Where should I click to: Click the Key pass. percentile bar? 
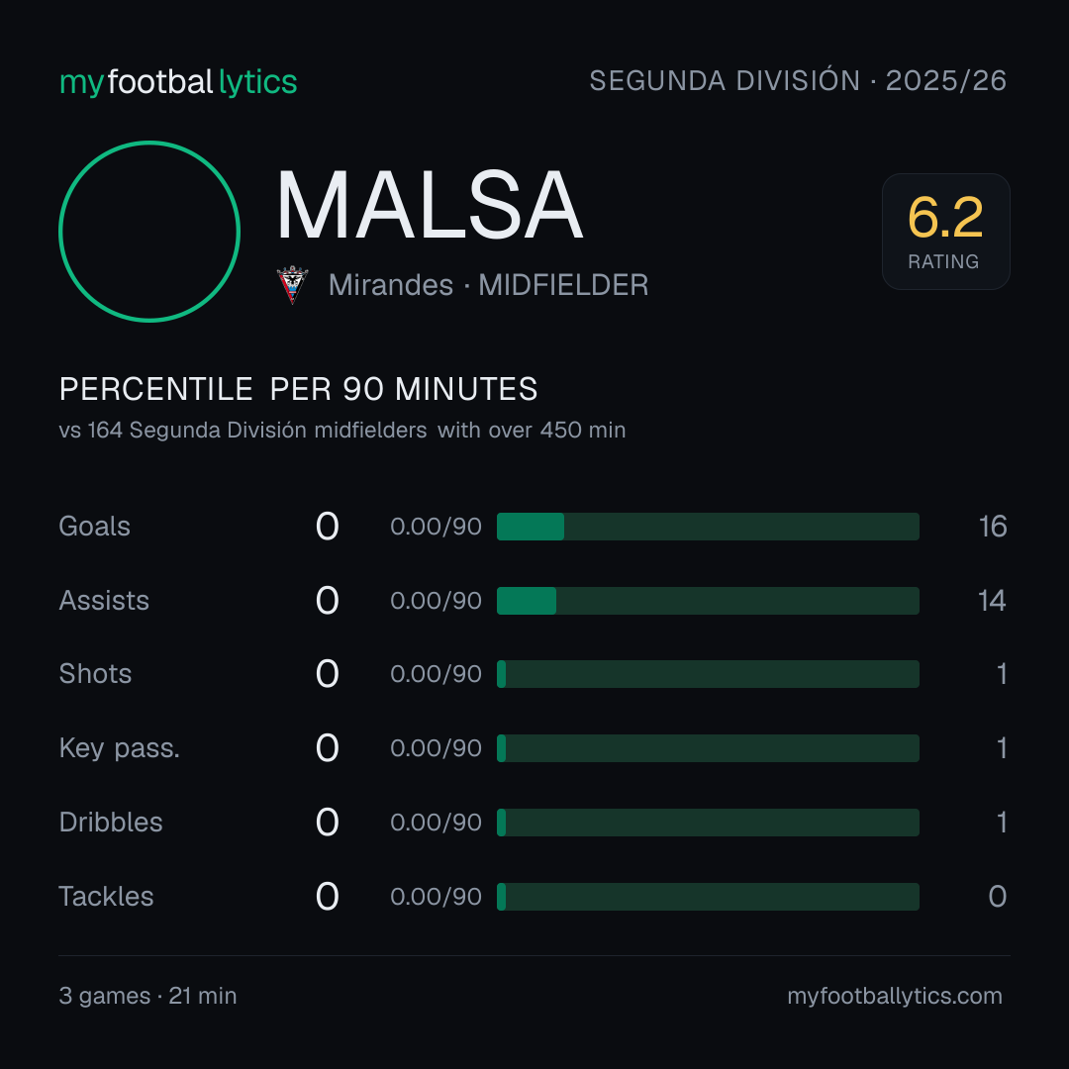[x=708, y=748]
